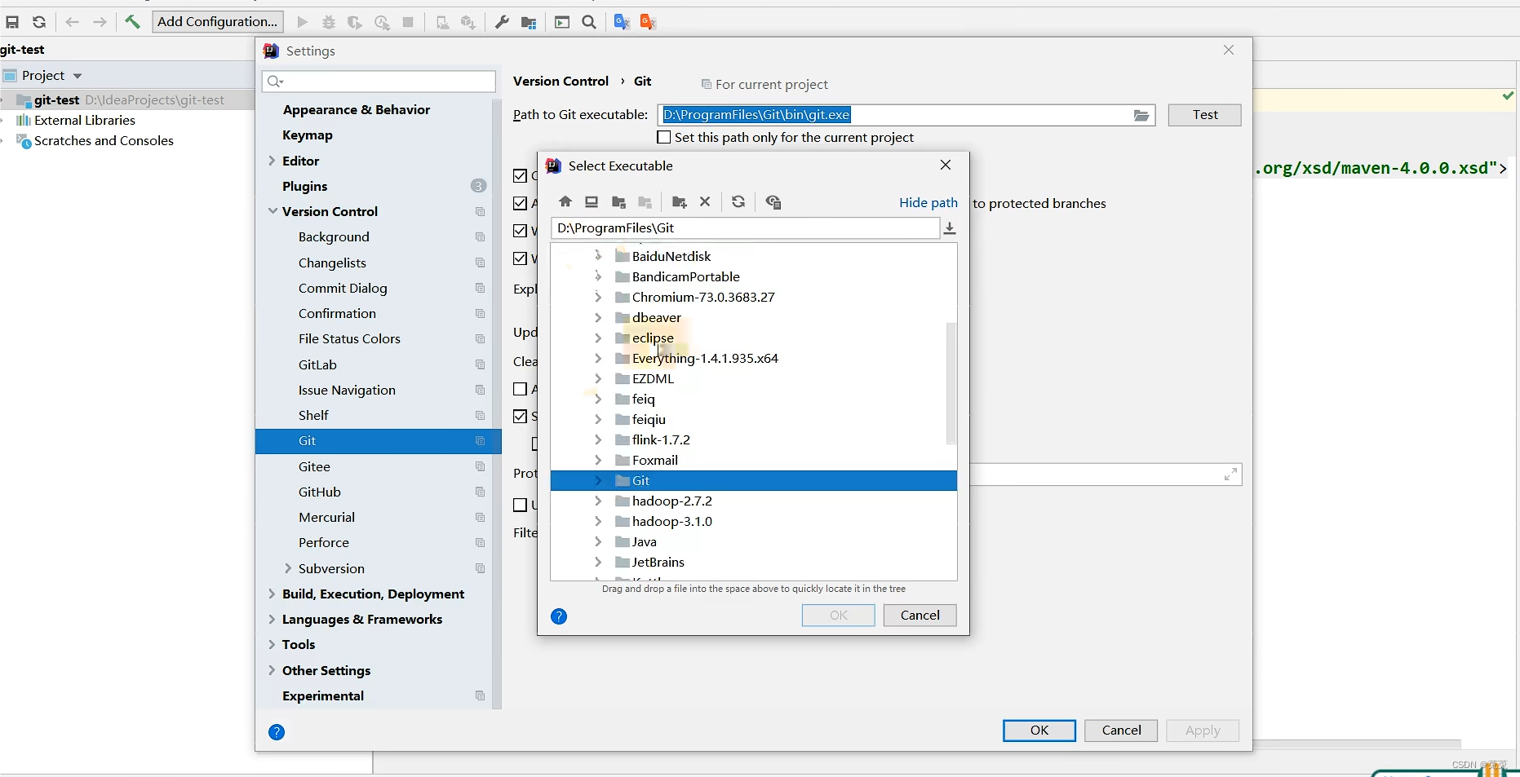Toggle 'Set this path only for current project'
Image resolution: width=1520 pixels, height=777 pixels.
click(664, 137)
